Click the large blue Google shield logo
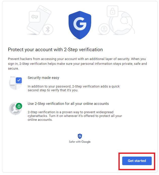This screenshot has height=175, width=159. [x=80, y=25]
